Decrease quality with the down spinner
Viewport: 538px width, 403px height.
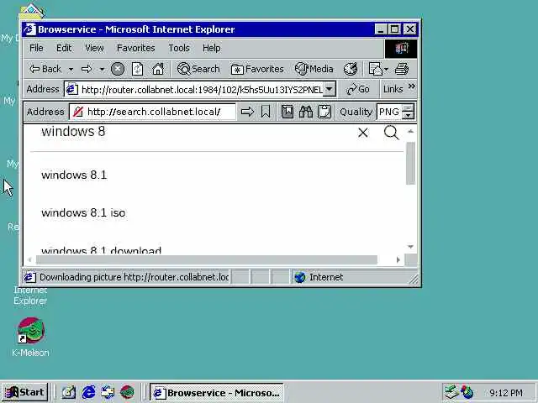(x=408, y=115)
